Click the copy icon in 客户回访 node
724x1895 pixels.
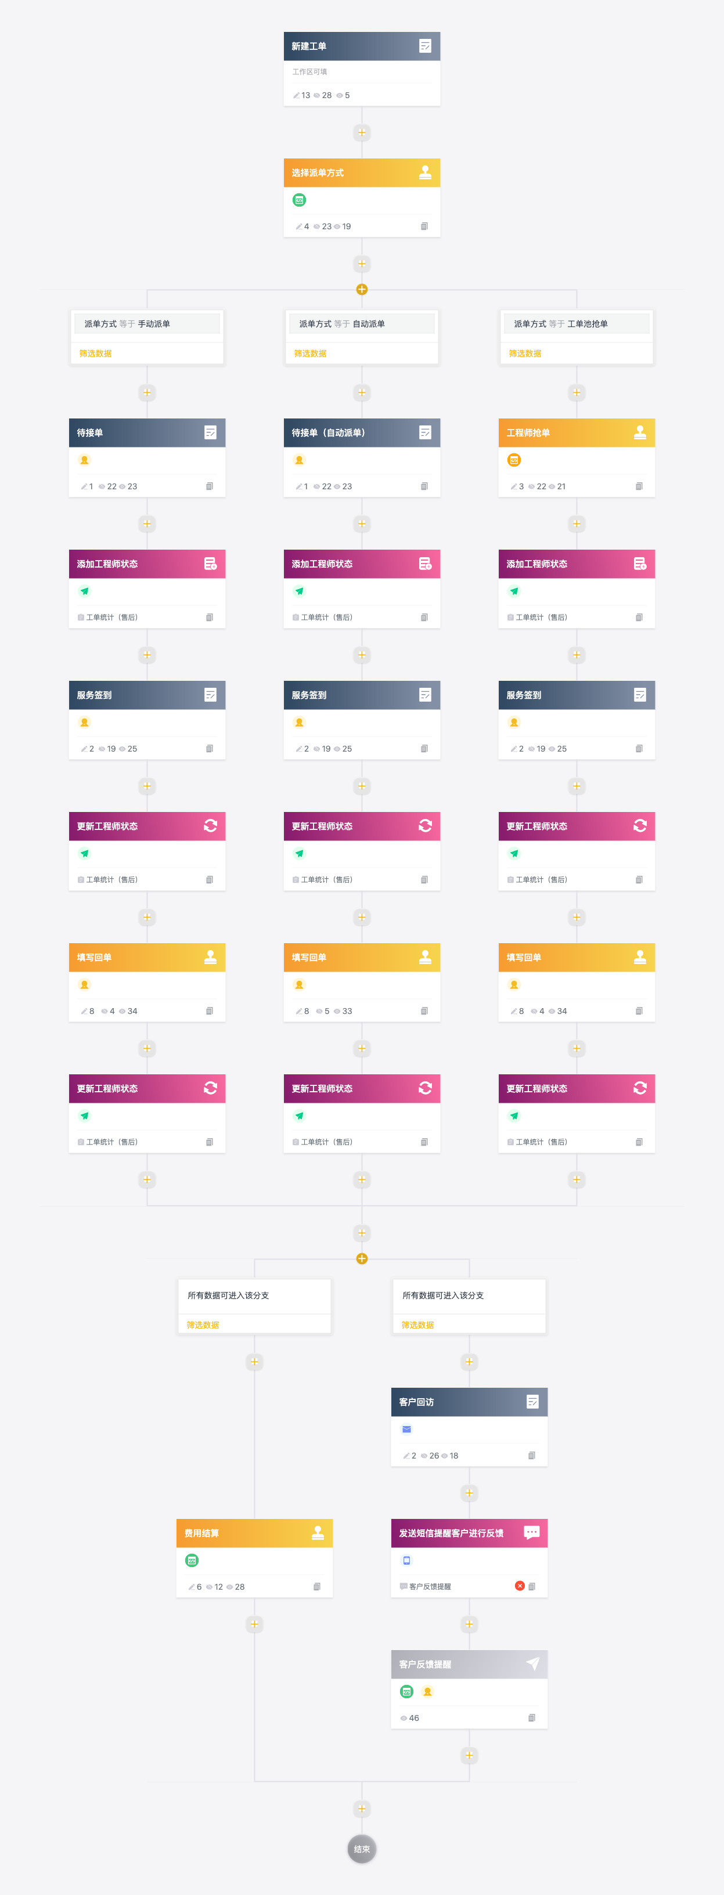click(x=531, y=1455)
